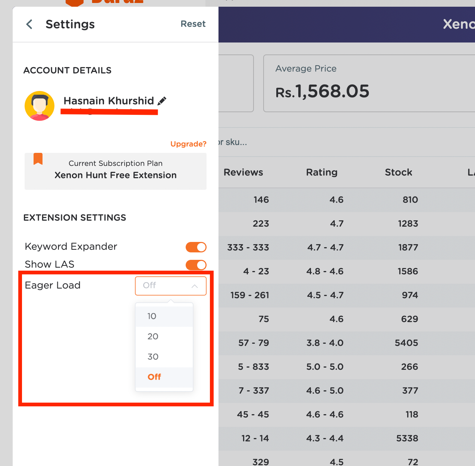Click the ACCOUNT DETAILS heading
The height and width of the screenshot is (466, 475).
[67, 70]
